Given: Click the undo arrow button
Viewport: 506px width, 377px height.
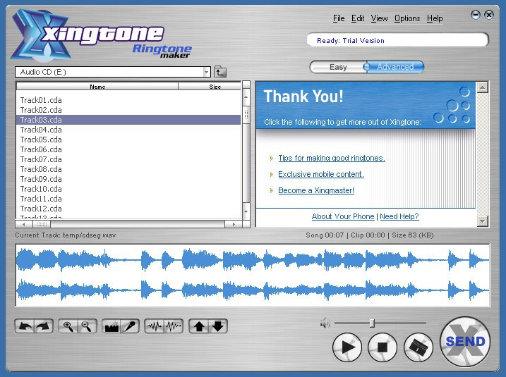Looking at the screenshot, I should tap(25, 326).
